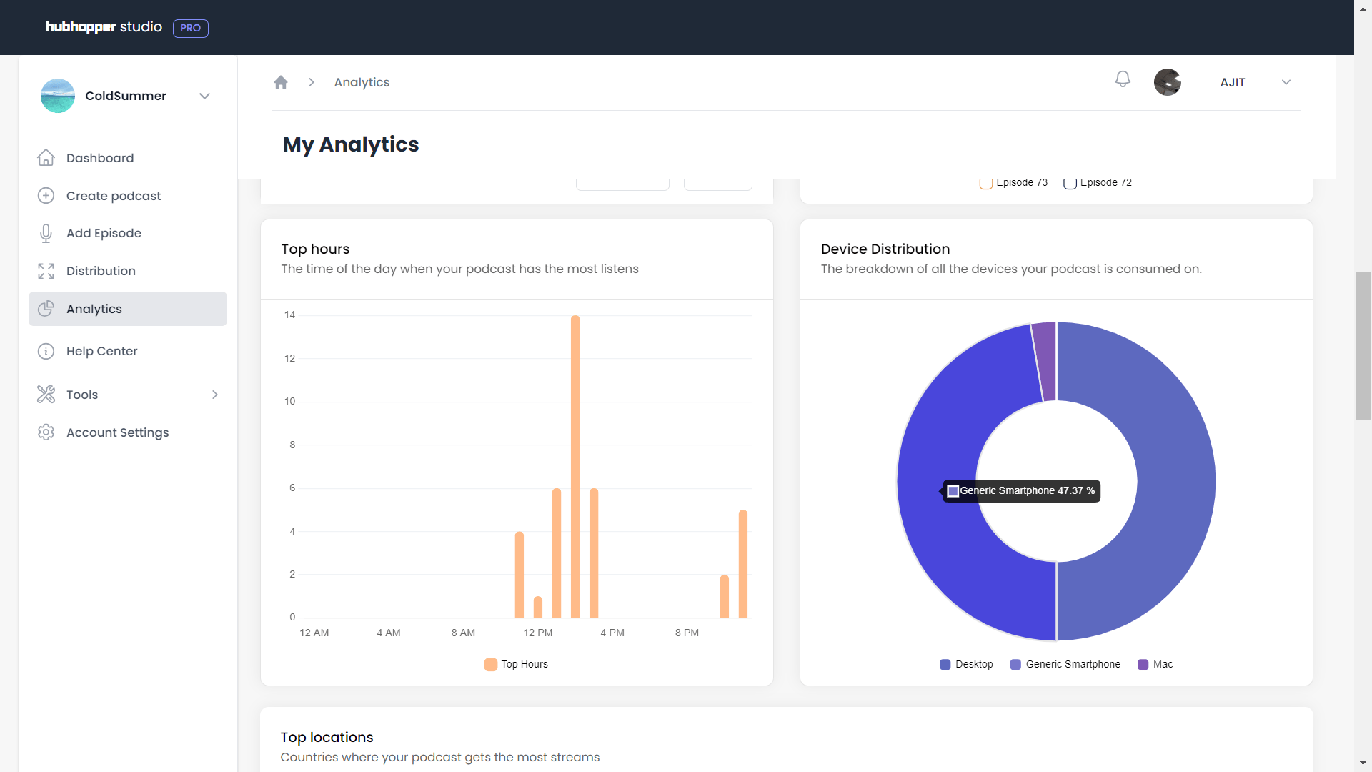Click the Add Episode microphone icon
Viewport: 1372px width, 772px height.
(46, 233)
